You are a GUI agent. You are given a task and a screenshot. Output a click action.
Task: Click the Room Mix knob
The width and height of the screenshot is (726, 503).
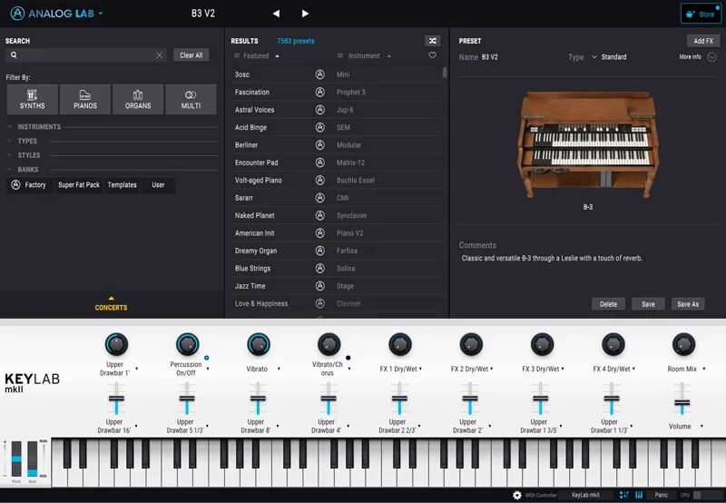click(684, 345)
